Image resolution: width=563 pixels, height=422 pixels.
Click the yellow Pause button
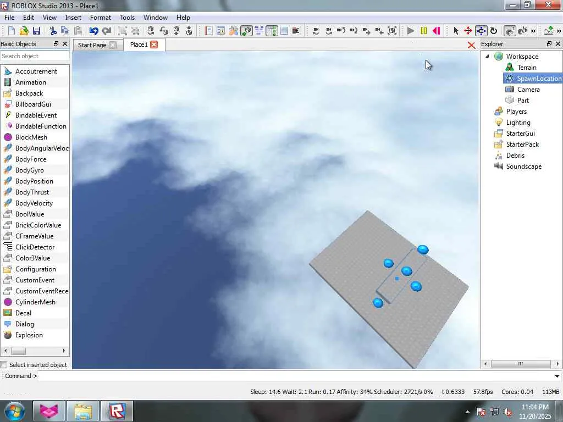click(x=424, y=31)
